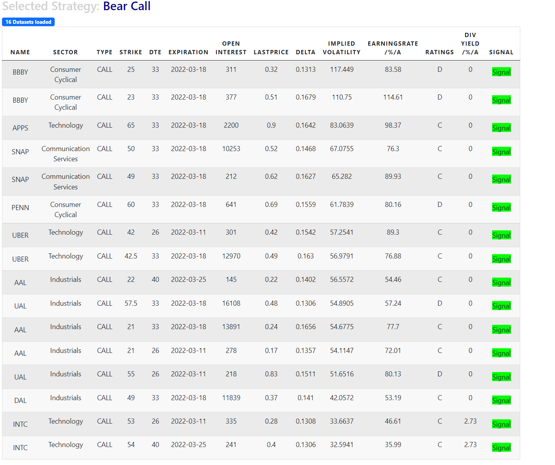The image size is (555, 465).
Task: Click the Strike column header
Action: coord(130,52)
